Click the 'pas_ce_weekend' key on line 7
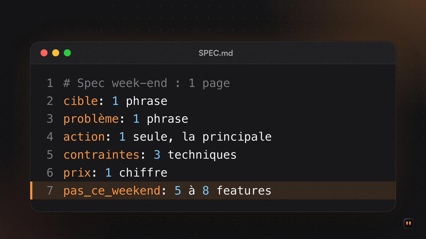Image resolution: width=426 pixels, height=239 pixels. pos(112,191)
